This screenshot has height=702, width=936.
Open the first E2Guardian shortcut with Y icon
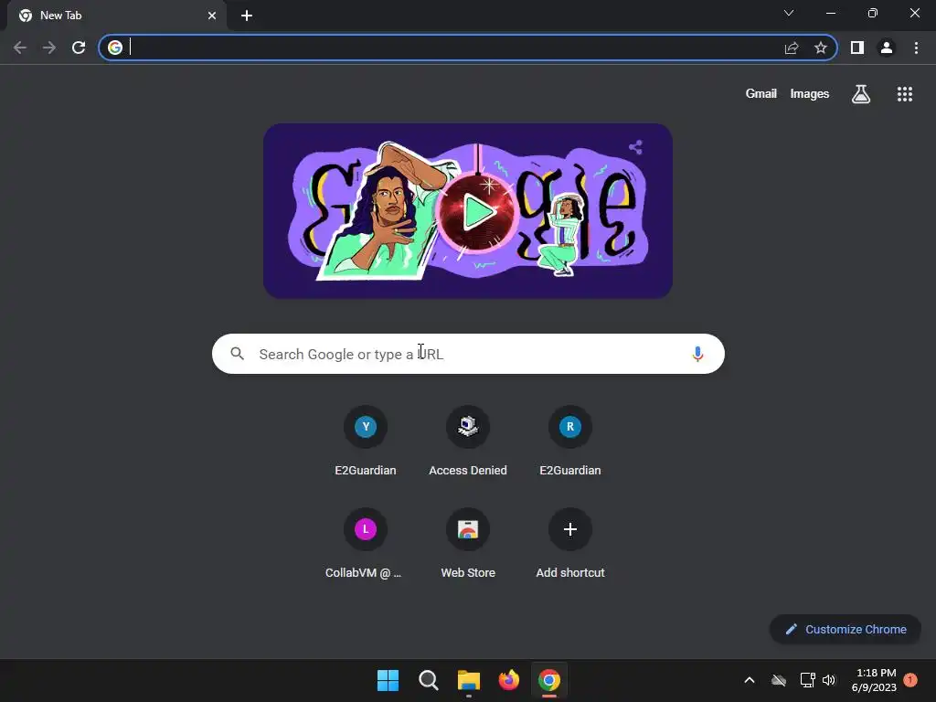[x=366, y=441]
